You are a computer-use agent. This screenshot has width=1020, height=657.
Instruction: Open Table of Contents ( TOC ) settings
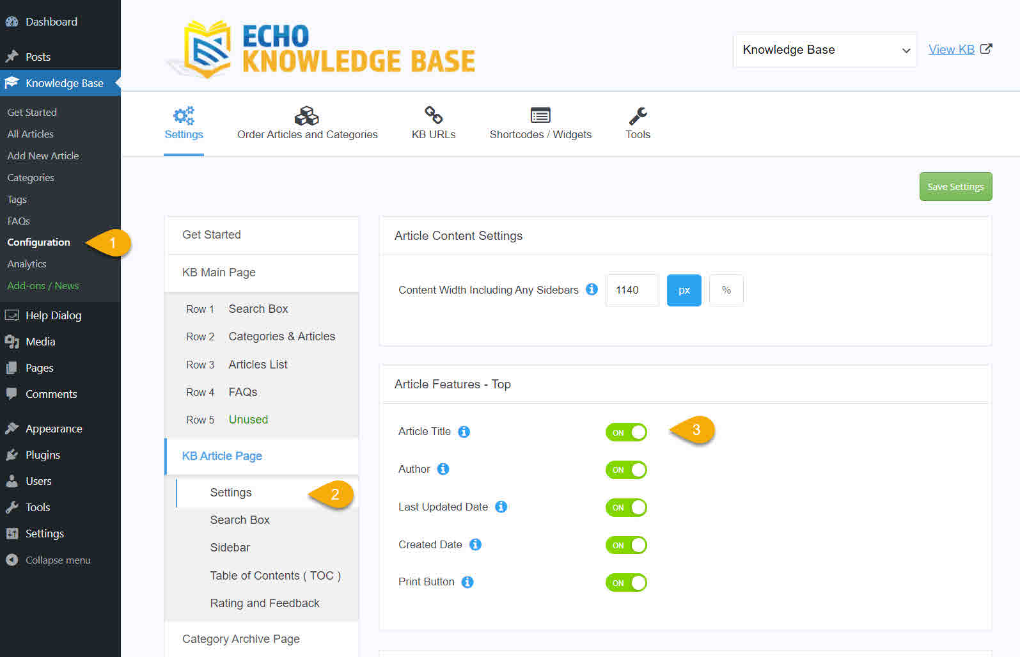click(267, 576)
